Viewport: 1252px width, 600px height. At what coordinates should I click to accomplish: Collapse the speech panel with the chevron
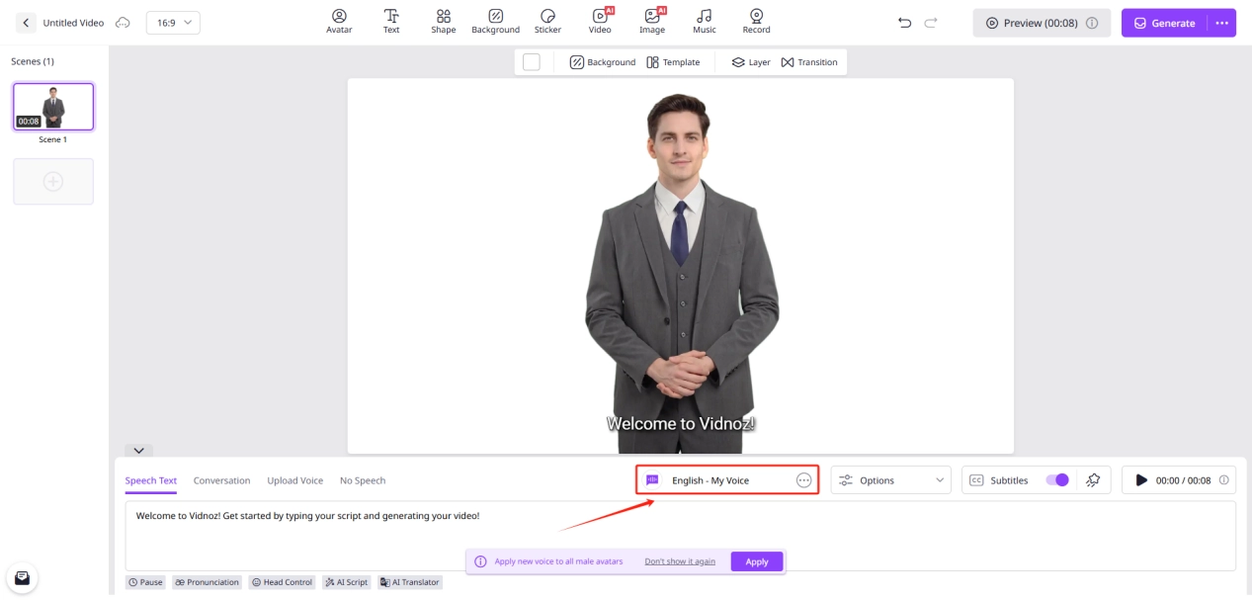(x=138, y=451)
